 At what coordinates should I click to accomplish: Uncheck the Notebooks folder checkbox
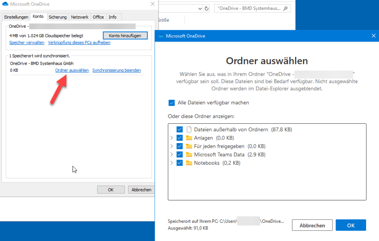click(x=180, y=163)
